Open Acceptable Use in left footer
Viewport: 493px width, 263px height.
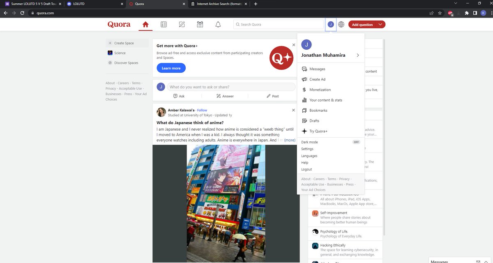point(130,88)
